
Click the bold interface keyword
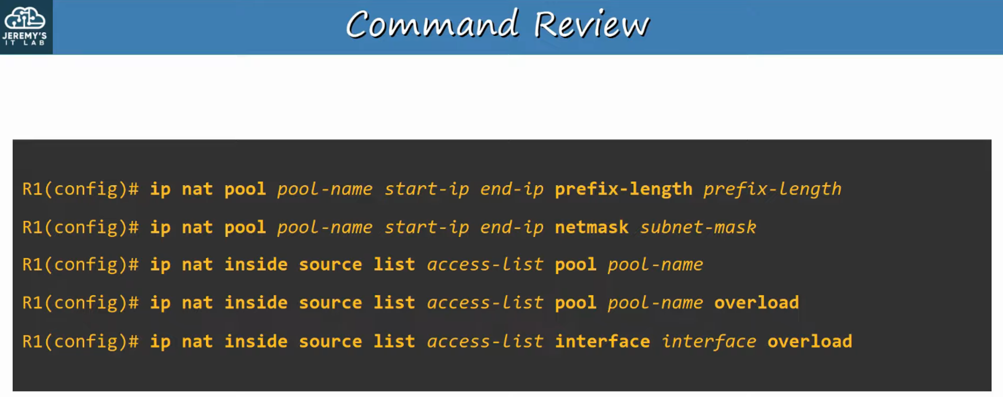click(602, 341)
